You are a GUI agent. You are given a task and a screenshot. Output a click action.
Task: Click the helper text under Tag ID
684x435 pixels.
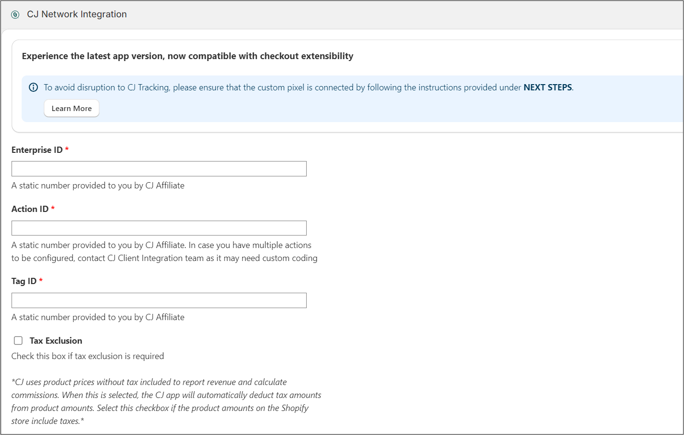click(x=98, y=317)
